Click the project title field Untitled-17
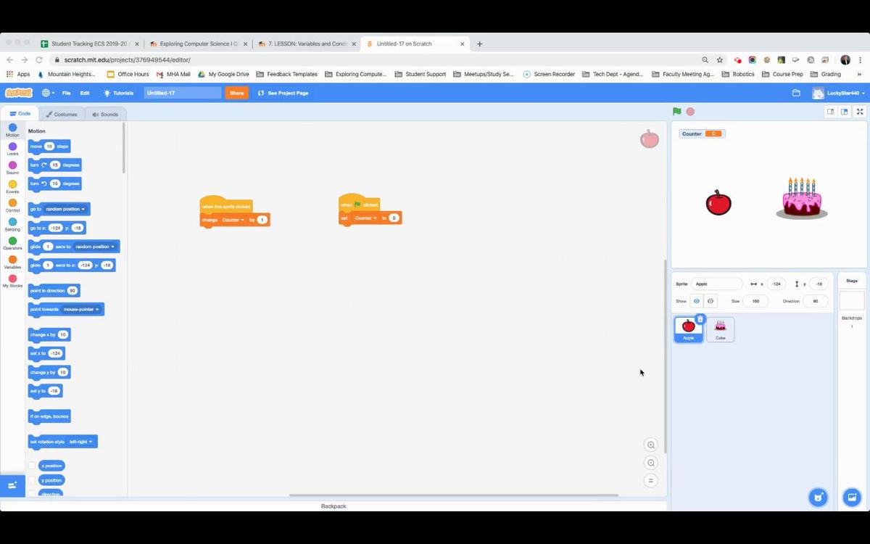The width and height of the screenshot is (870, 544). click(x=182, y=93)
